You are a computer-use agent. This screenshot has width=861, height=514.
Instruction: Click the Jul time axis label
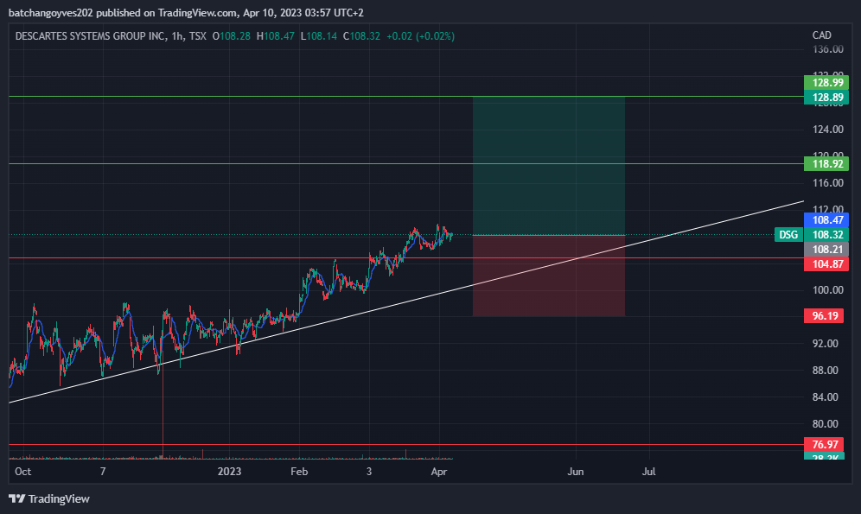click(x=649, y=472)
